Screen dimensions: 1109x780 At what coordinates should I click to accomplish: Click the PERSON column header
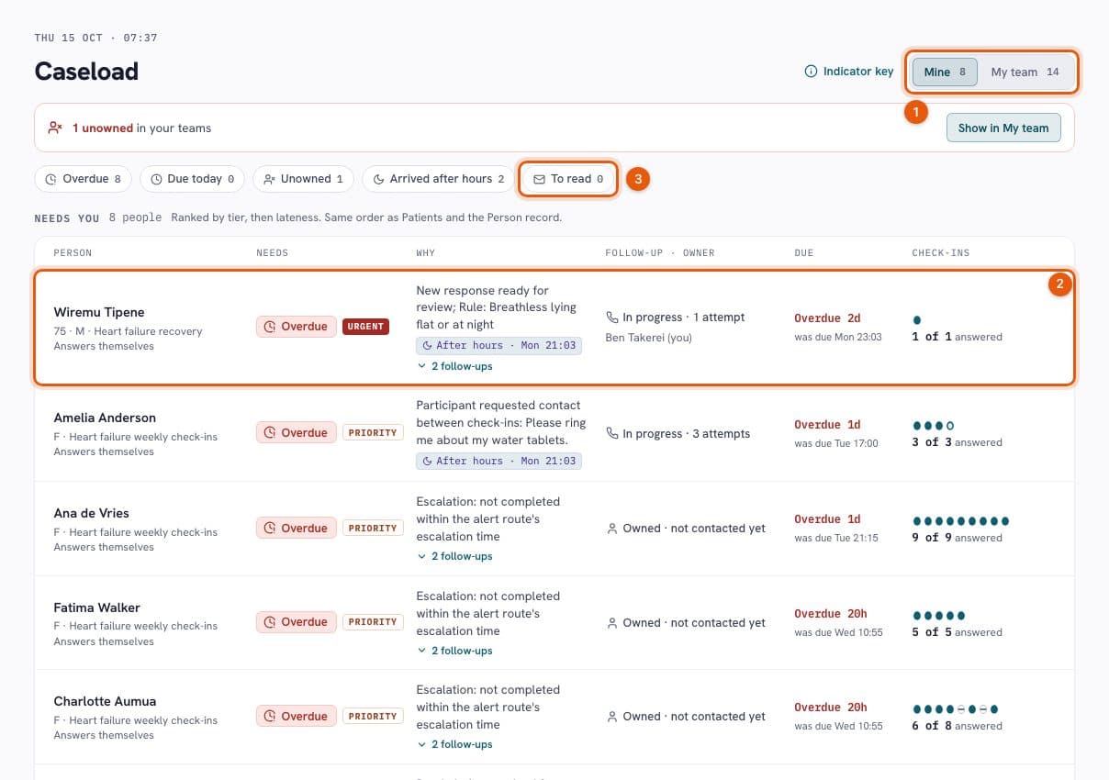(73, 252)
